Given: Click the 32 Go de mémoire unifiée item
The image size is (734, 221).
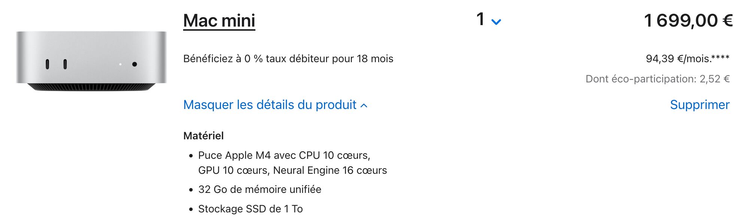Looking at the screenshot, I should [260, 190].
